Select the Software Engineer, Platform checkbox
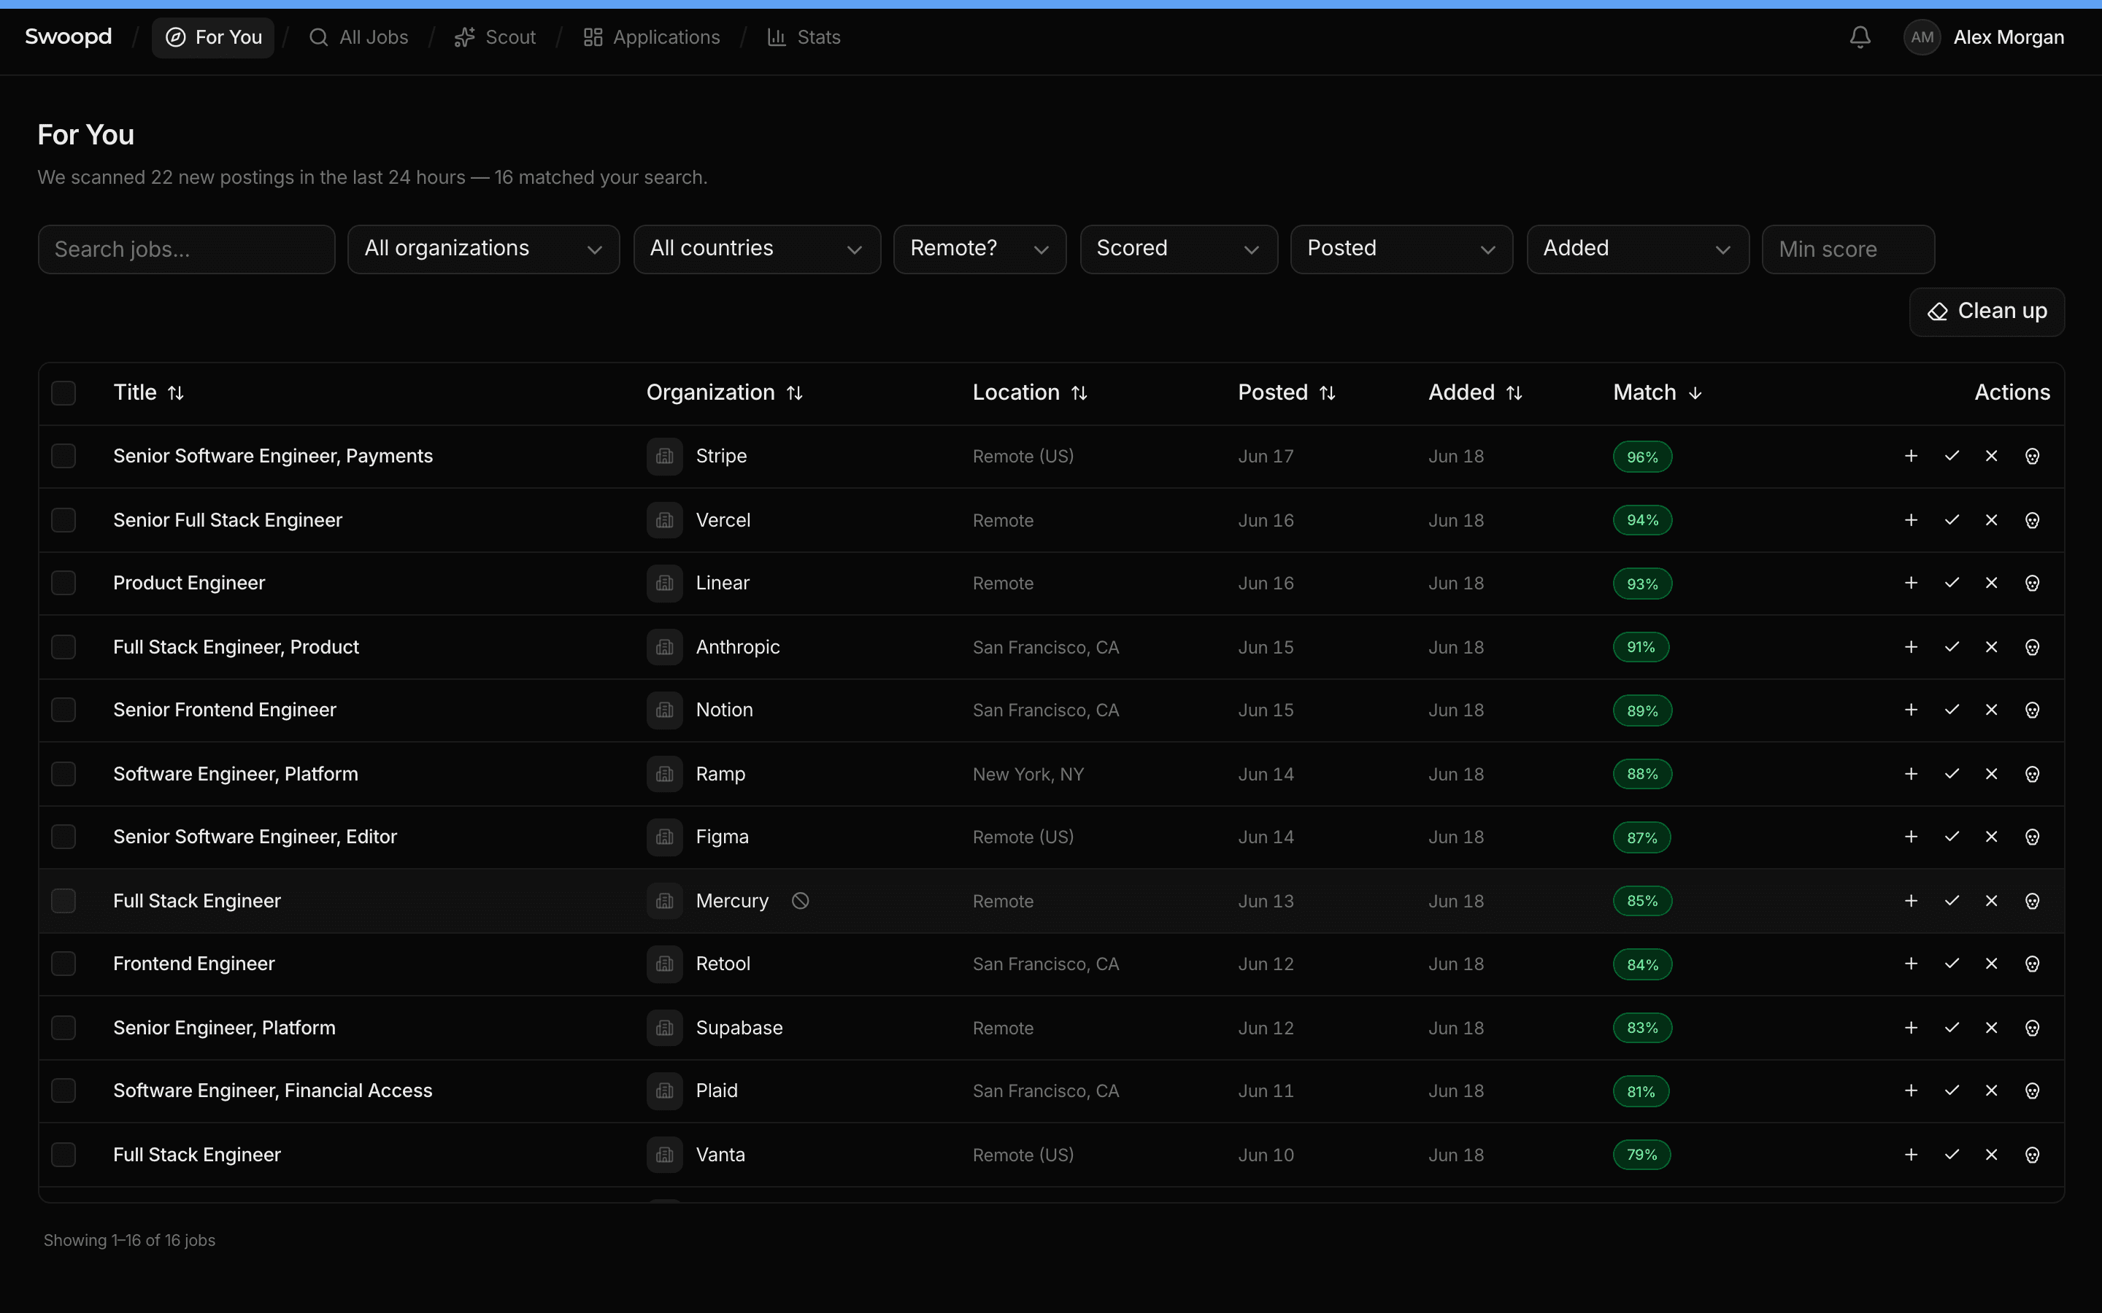The width and height of the screenshot is (2102, 1313). coord(63,774)
